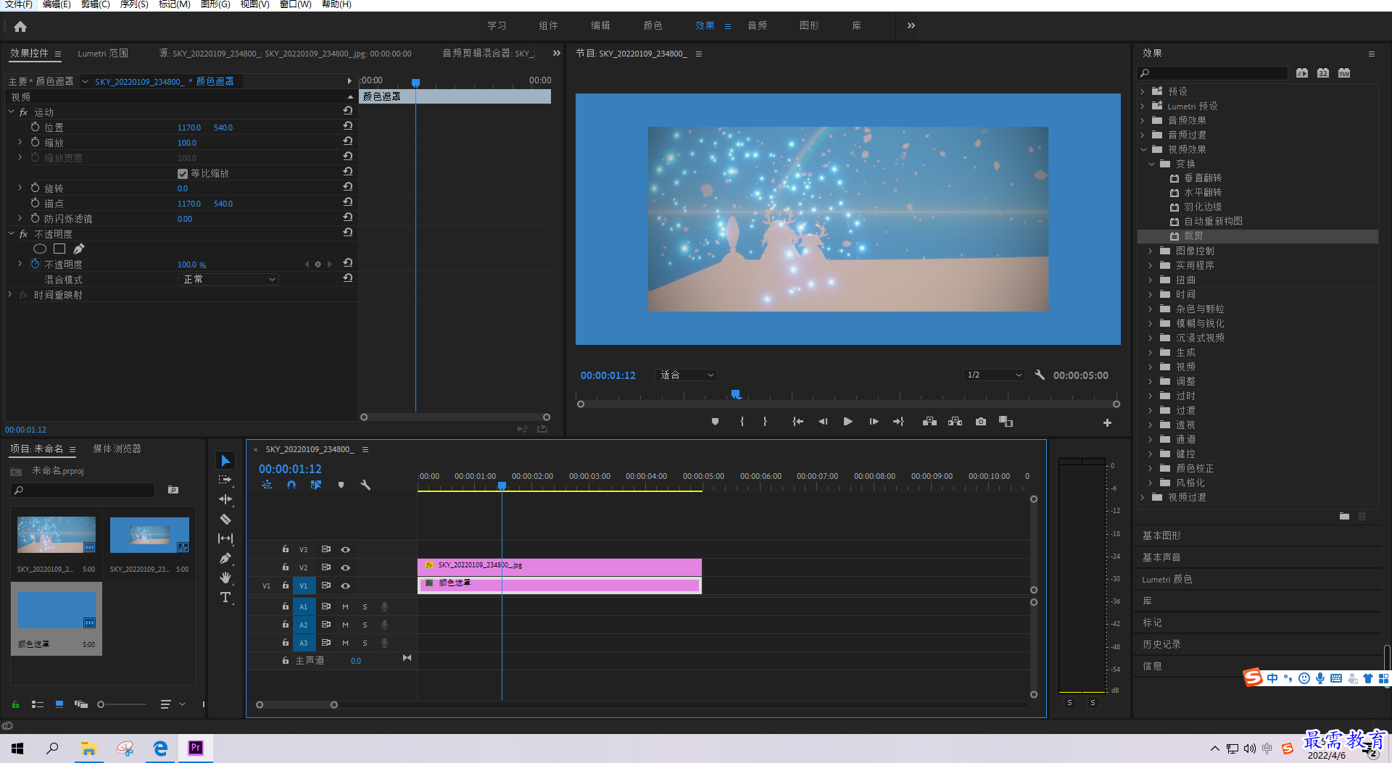Image resolution: width=1392 pixels, height=763 pixels.
Task: Open zoom level dropdown showing fit
Action: pos(686,375)
